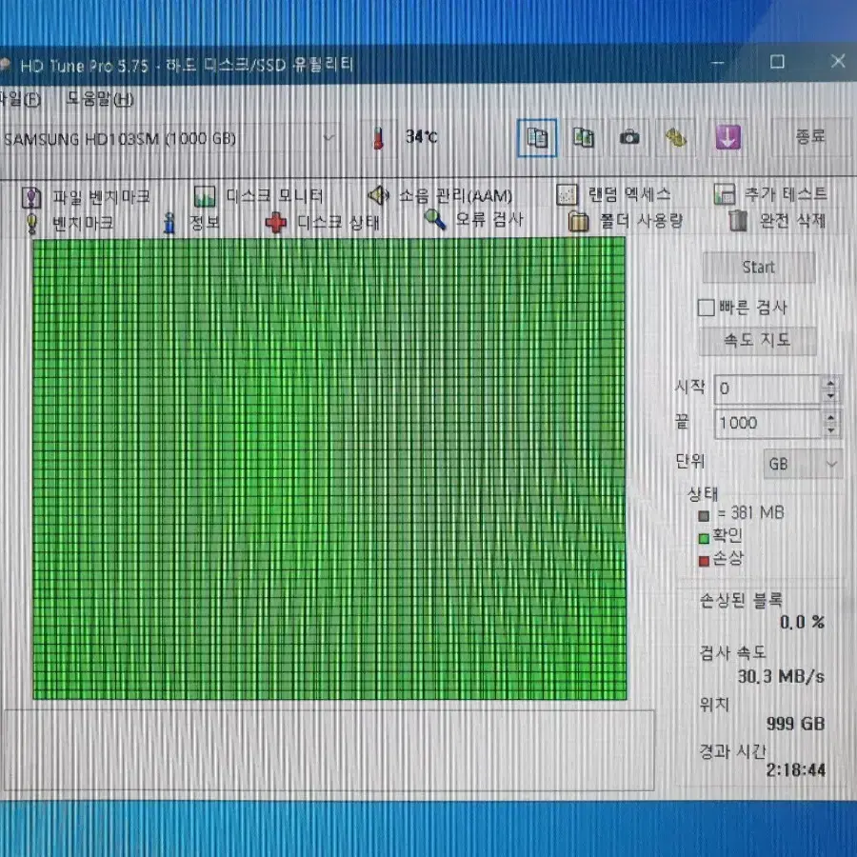
Task: Open the 소음 관리(AAM) tab
Action: (x=440, y=195)
